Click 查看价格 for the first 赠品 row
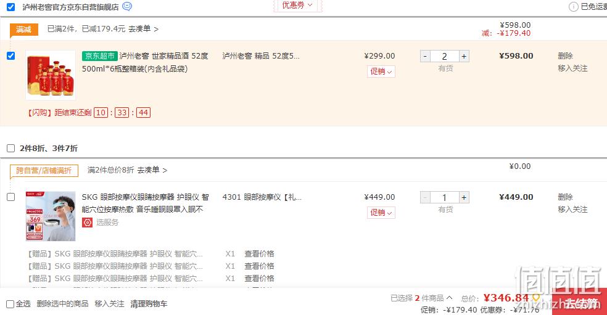This screenshot has width=607, height=315. pos(259,254)
